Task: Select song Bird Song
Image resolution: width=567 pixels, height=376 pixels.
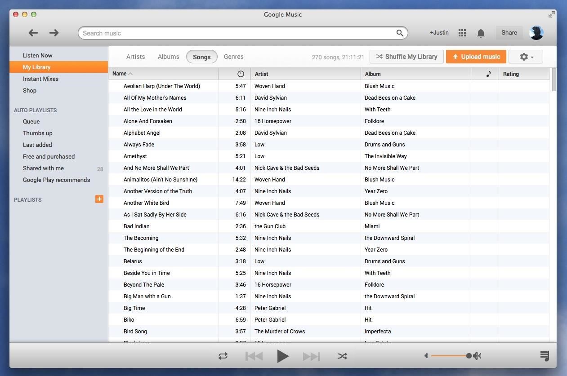Action: click(x=135, y=331)
